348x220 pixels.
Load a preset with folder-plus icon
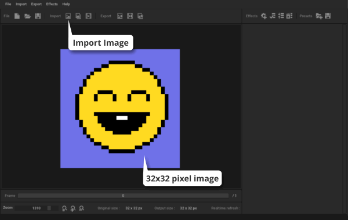(x=319, y=16)
